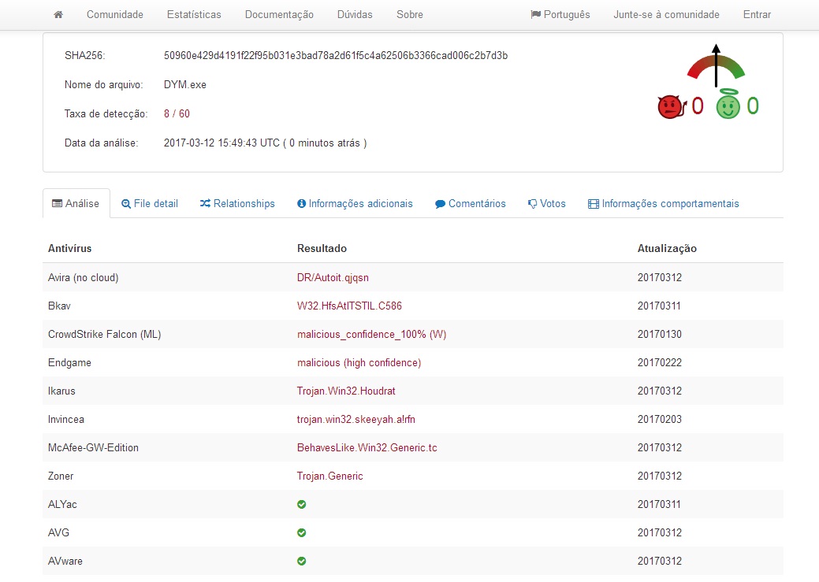The width and height of the screenshot is (819, 582).
Task: Click the film icon on Informações comportamentais
Action: tap(594, 204)
